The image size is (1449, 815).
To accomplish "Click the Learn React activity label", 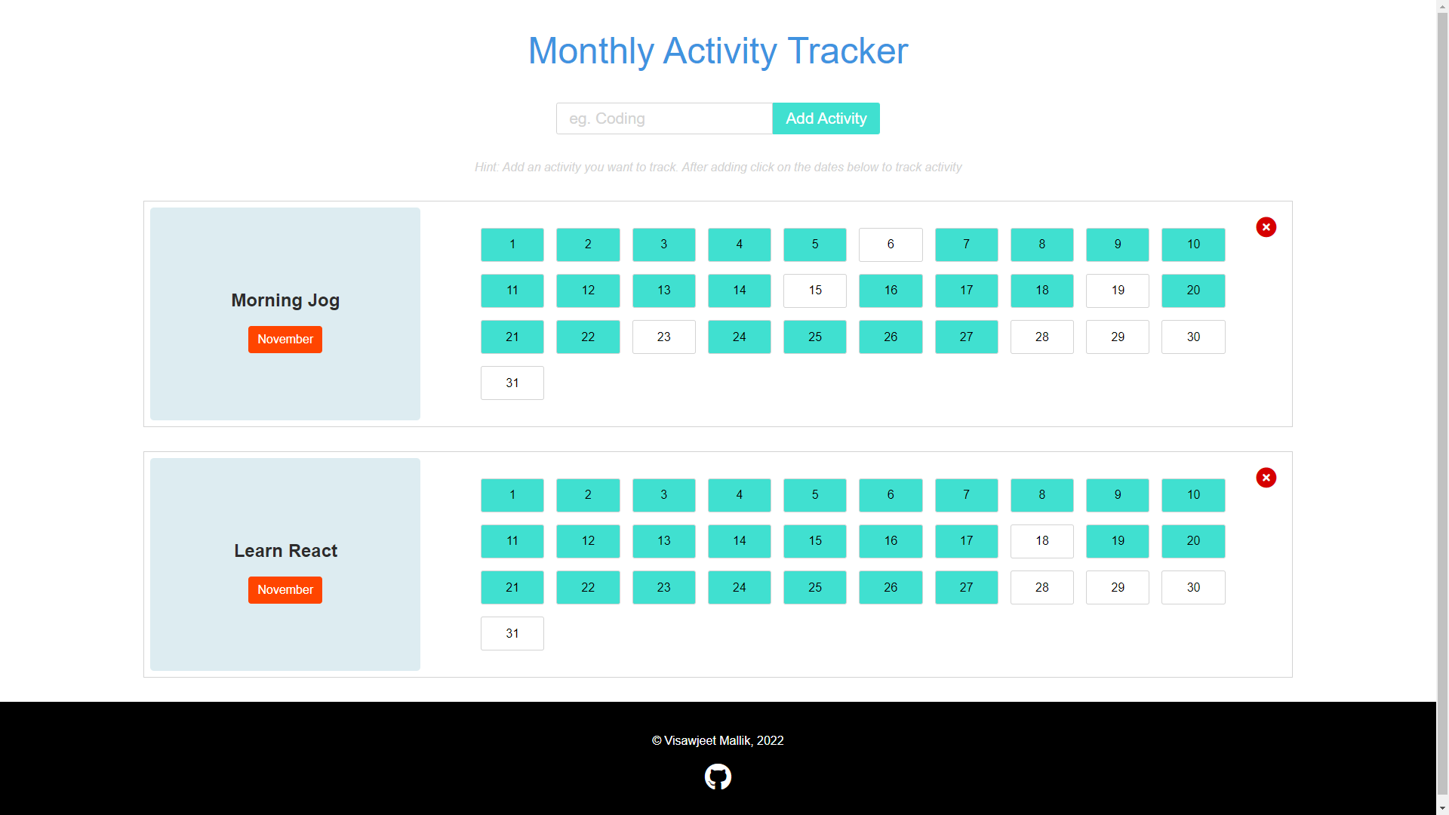I will 285,551.
